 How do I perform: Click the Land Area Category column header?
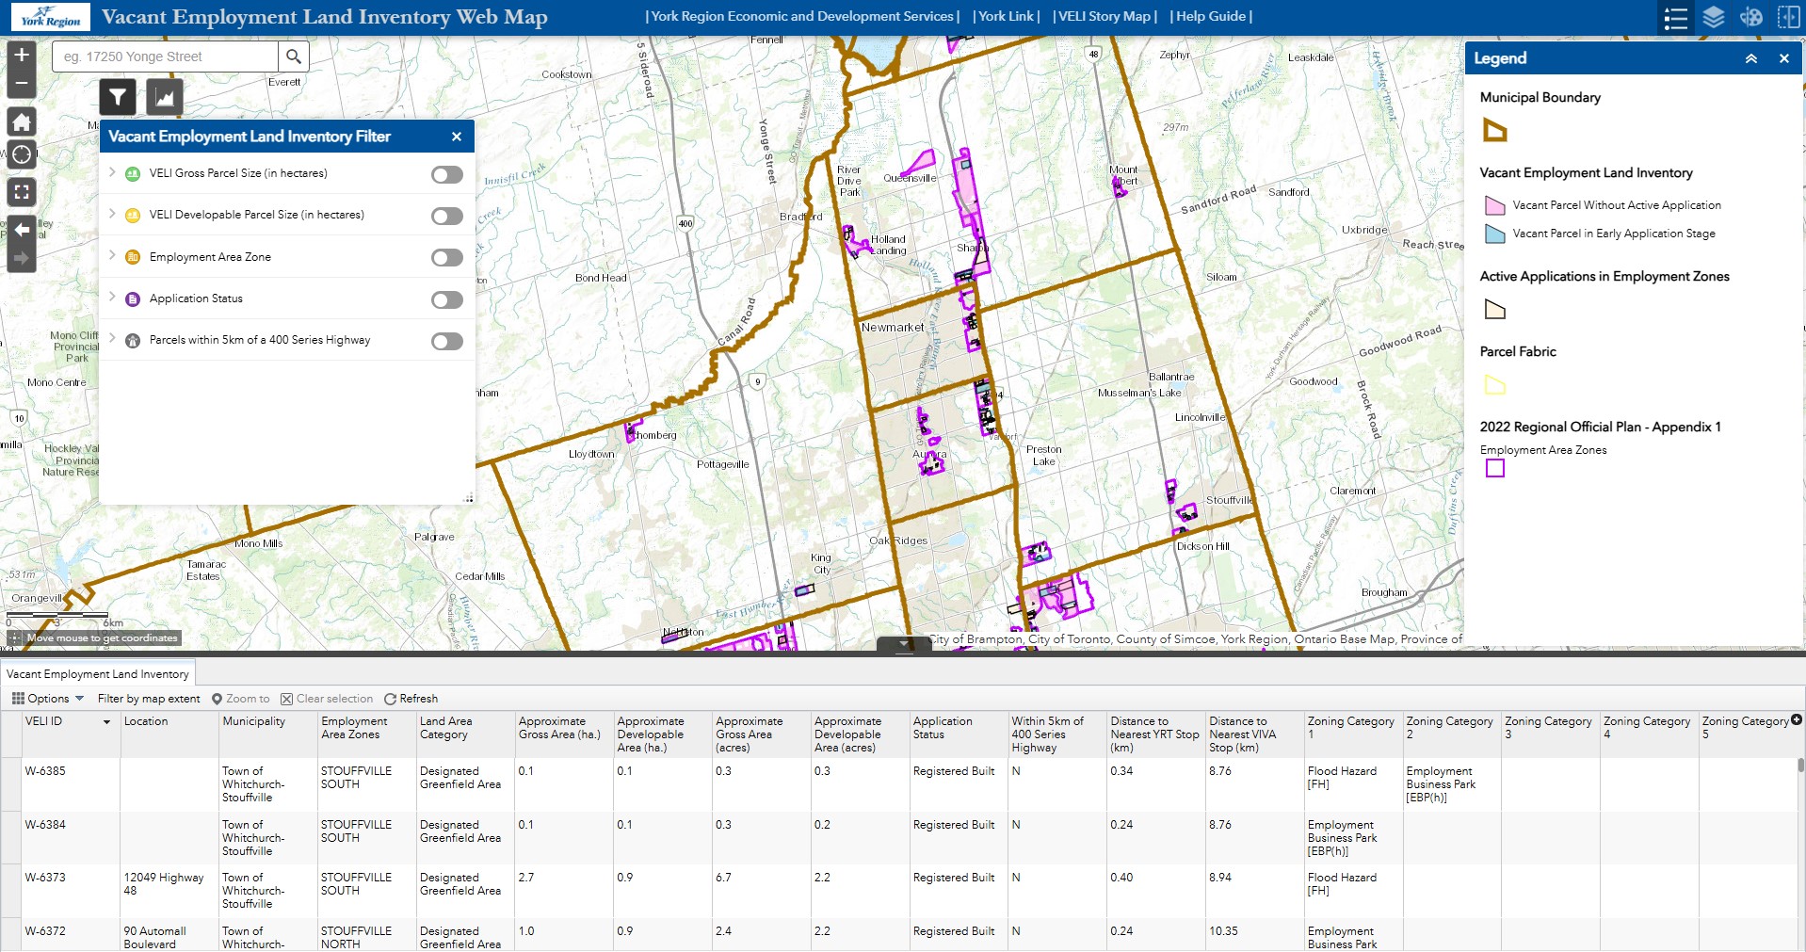464,734
